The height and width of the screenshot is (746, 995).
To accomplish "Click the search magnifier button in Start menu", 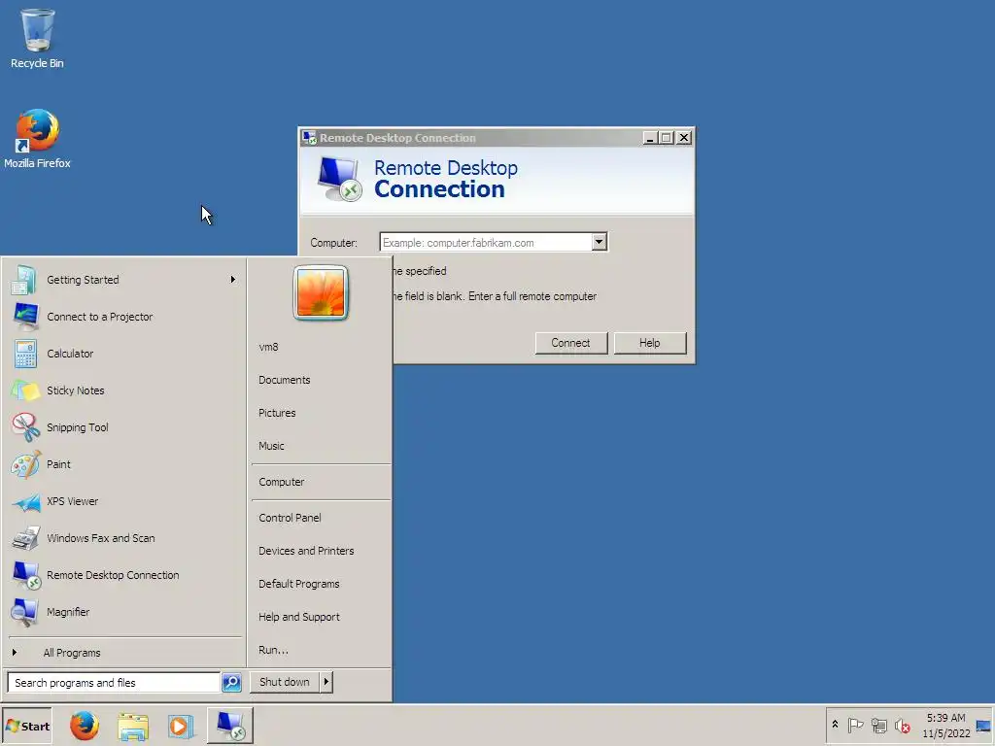I will pyautogui.click(x=231, y=683).
